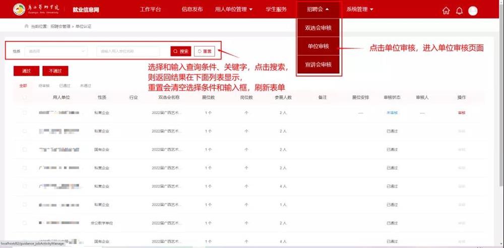Image resolution: width=504 pixels, height=248 pixels.
Task: Select 单位审核 from the dropdown menu
Action: pyautogui.click(x=319, y=46)
